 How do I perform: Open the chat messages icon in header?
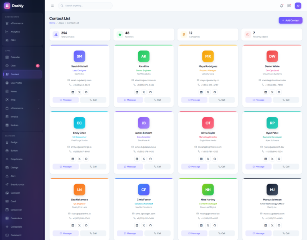289,6
